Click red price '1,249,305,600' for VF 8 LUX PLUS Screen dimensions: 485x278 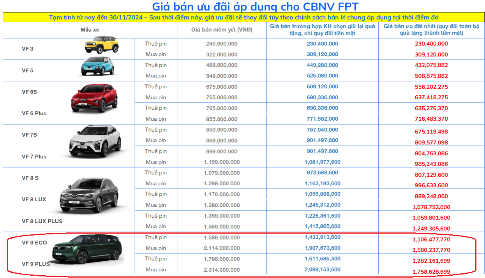pos(431,229)
